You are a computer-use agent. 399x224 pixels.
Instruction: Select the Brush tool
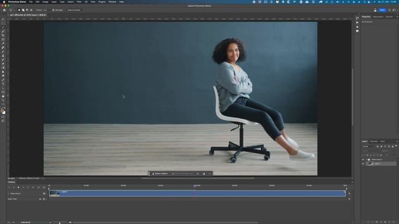click(3, 52)
